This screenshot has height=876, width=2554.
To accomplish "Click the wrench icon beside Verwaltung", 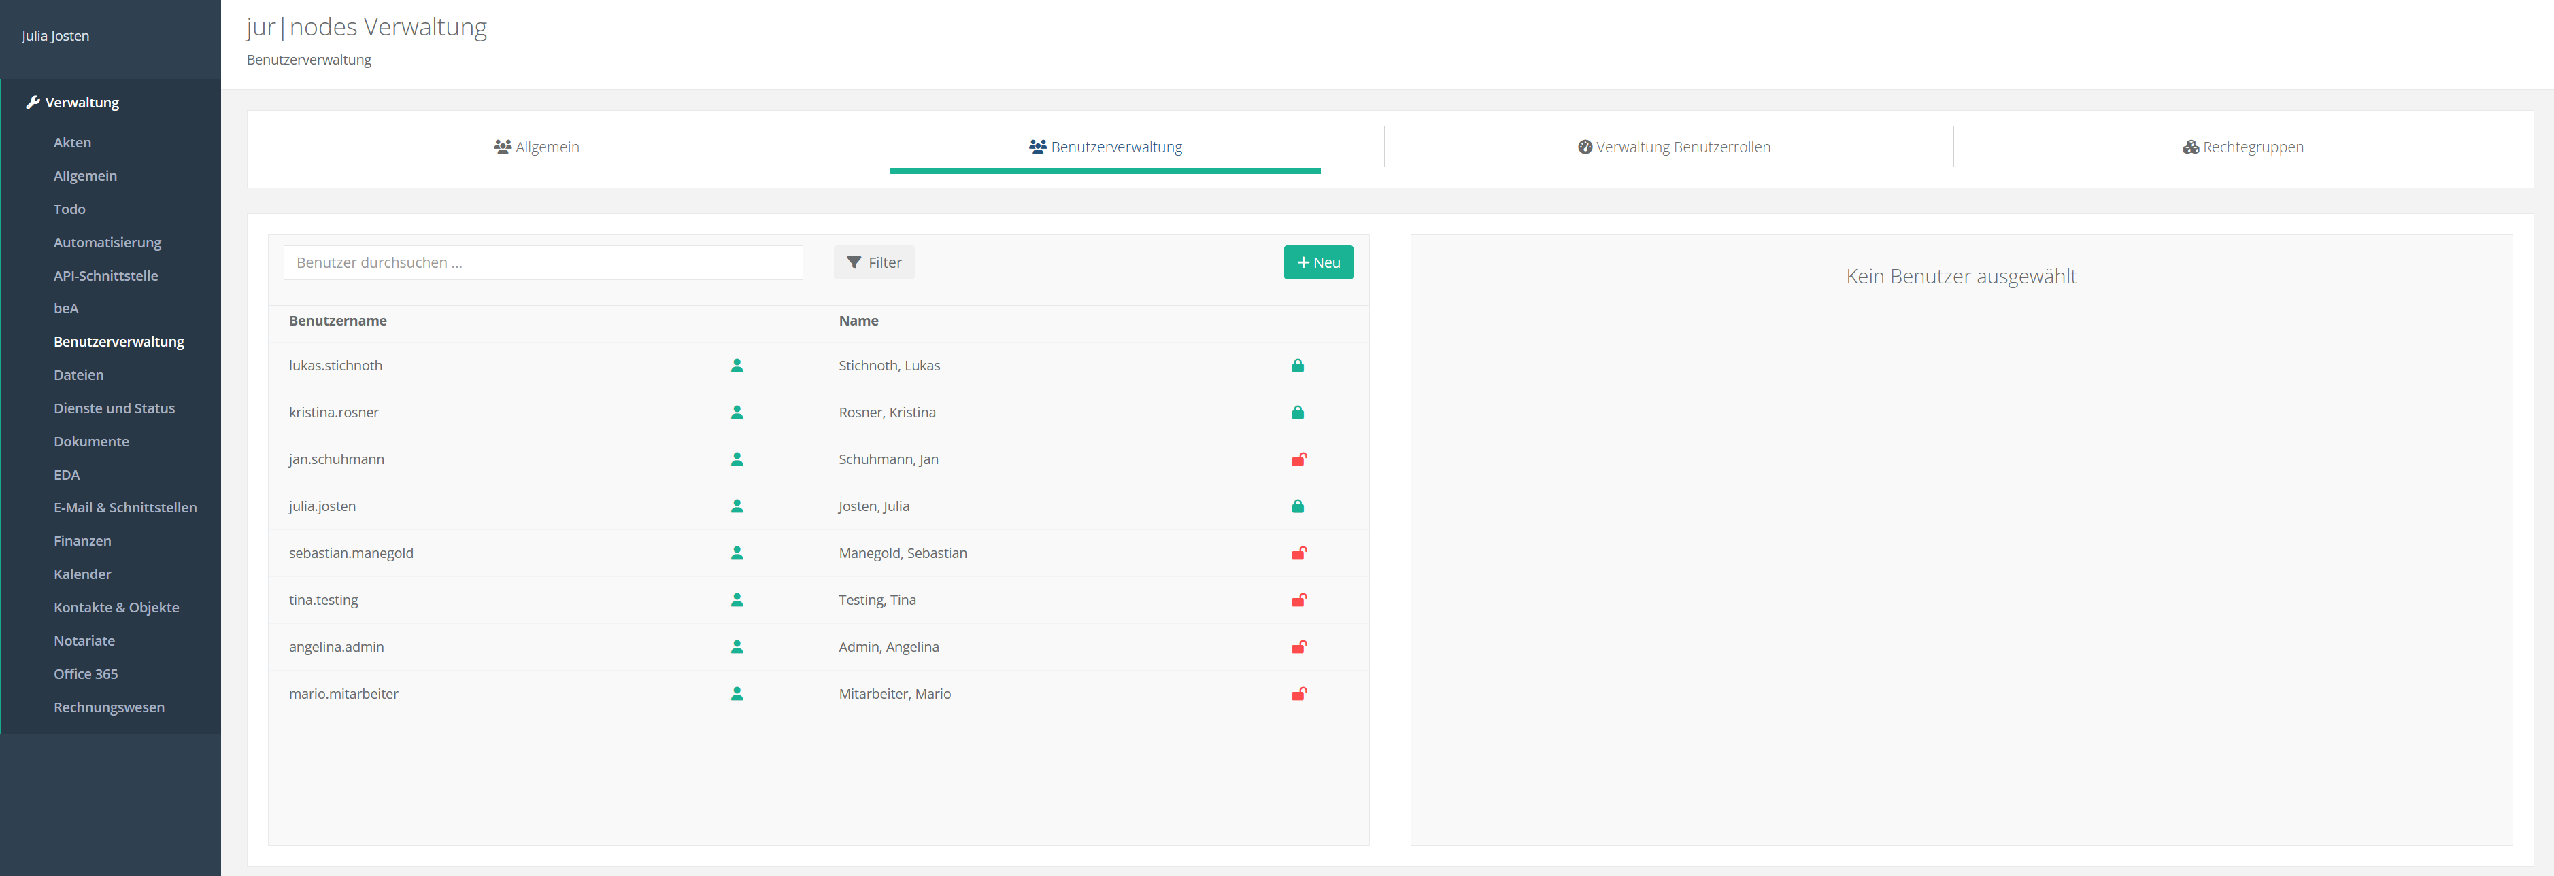I will coord(33,102).
